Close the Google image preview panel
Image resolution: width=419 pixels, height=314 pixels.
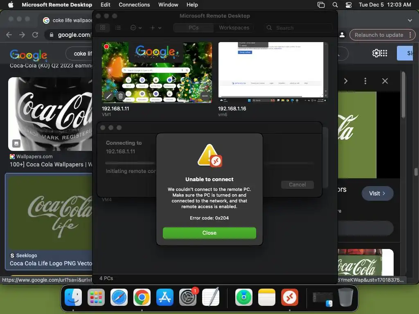385,81
